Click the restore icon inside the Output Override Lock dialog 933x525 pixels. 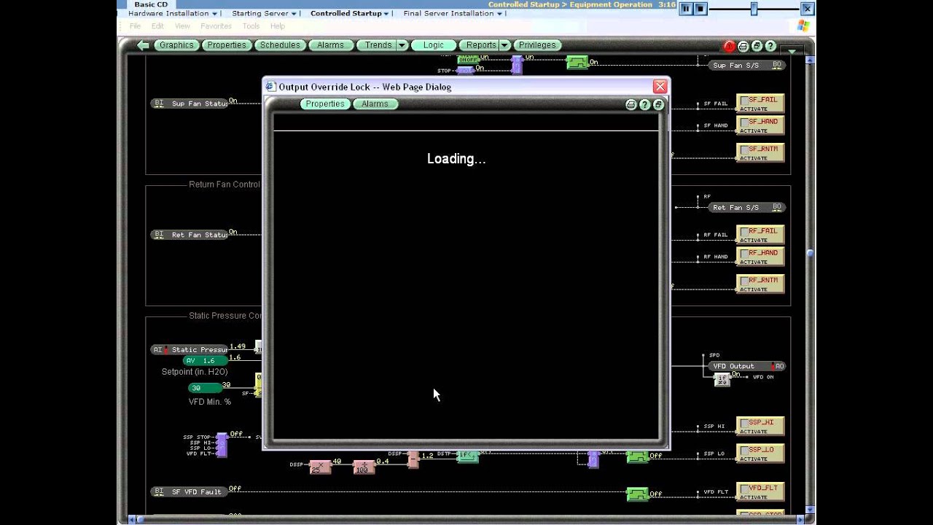point(657,105)
